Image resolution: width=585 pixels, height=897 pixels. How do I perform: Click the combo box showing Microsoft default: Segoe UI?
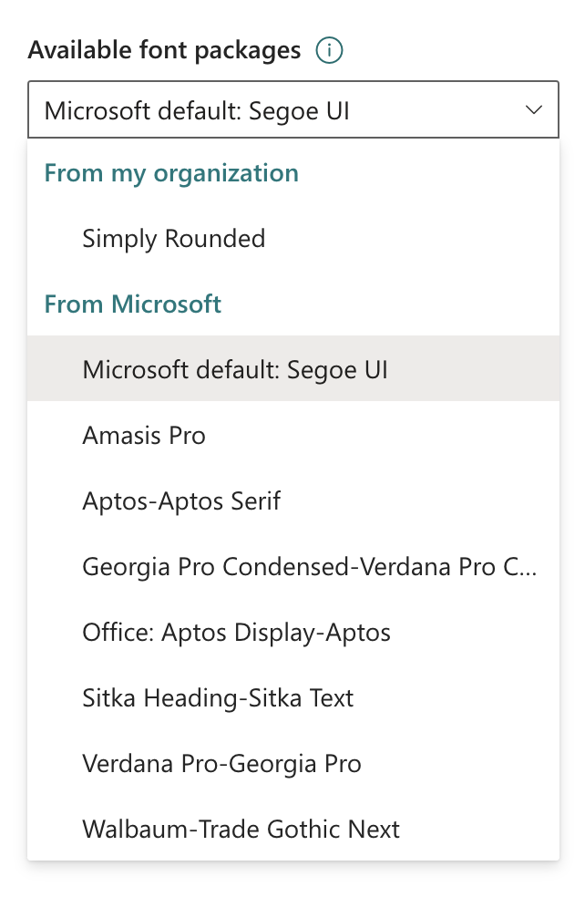273,110
